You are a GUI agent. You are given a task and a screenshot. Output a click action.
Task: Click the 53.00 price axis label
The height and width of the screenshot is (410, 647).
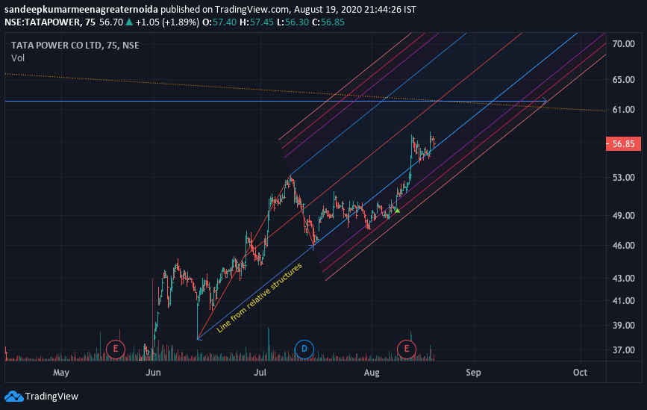tap(623, 178)
